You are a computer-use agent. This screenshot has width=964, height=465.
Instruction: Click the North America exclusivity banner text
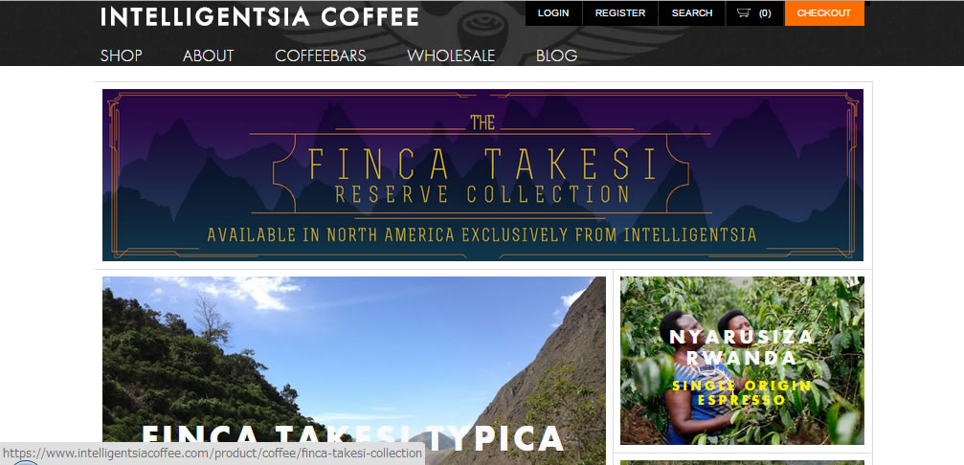482,234
